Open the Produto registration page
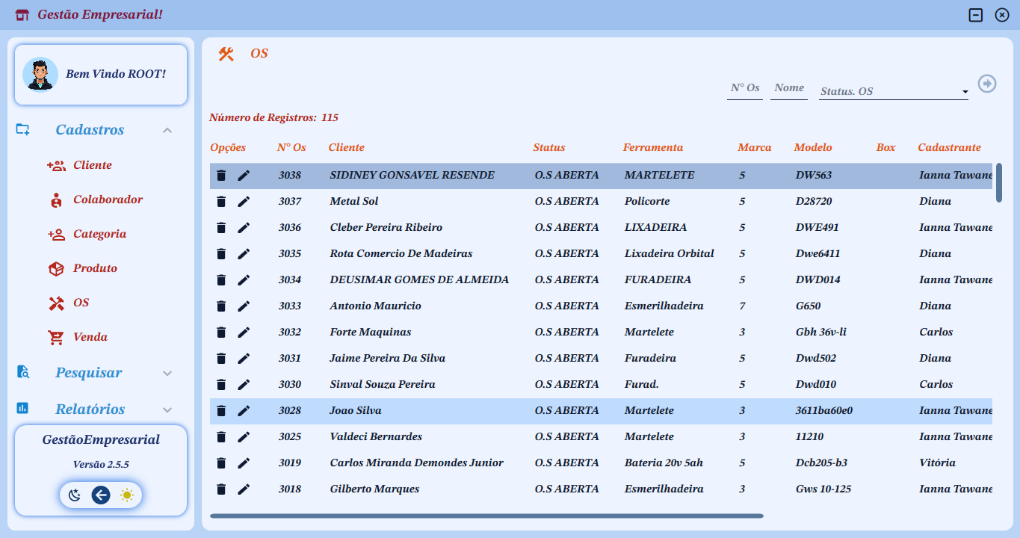The width and height of the screenshot is (1020, 538). [x=95, y=268]
